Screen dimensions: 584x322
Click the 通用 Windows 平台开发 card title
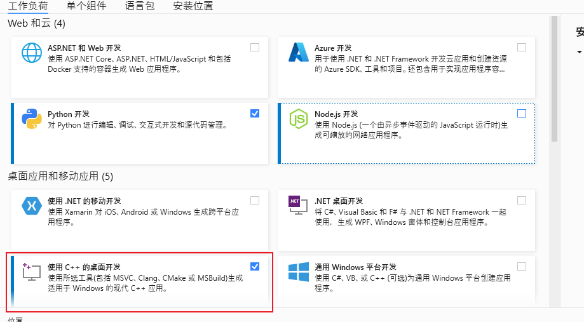pyautogui.click(x=347, y=267)
